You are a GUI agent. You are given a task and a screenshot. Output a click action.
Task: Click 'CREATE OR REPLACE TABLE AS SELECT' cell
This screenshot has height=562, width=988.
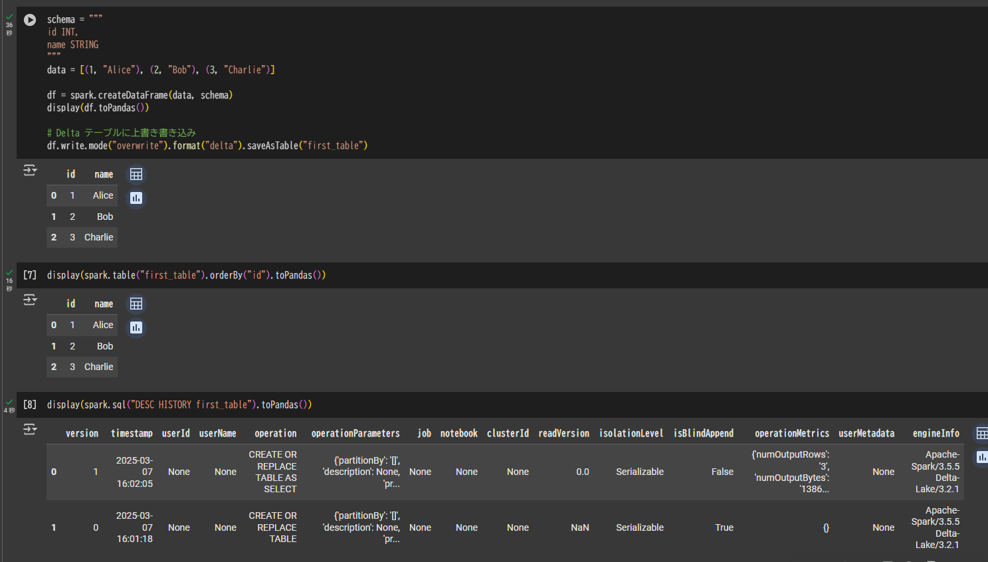272,472
